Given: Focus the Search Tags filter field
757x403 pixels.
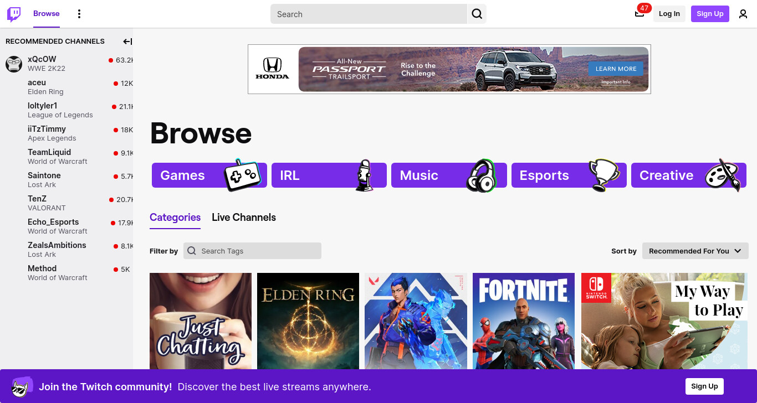Looking at the screenshot, I should point(252,251).
